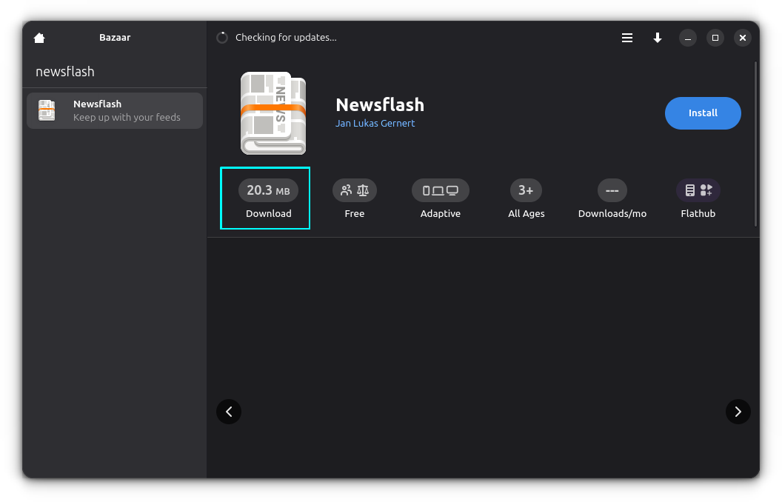The height and width of the screenshot is (502, 782).
Task: Click the downloads arrow icon in the header bar
Action: [658, 38]
